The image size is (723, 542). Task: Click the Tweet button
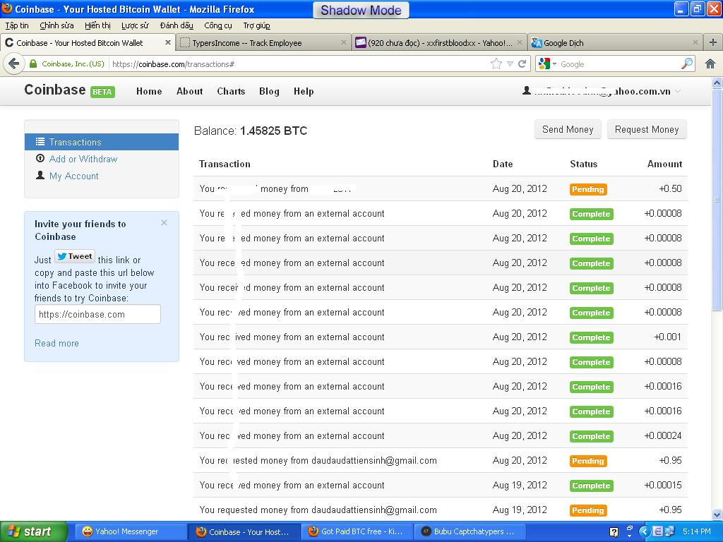(75, 257)
